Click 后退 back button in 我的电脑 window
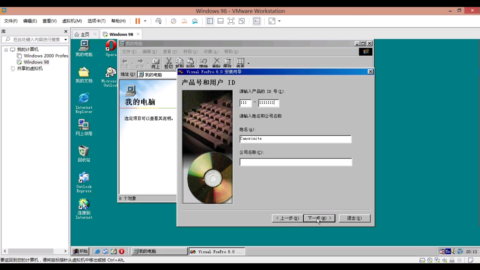The image size is (480, 270). click(x=125, y=63)
